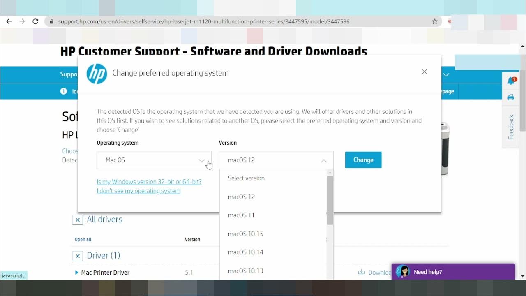Image resolution: width=526 pixels, height=296 pixels.
Task: Bookmark this page with the star icon
Action: (435, 21)
